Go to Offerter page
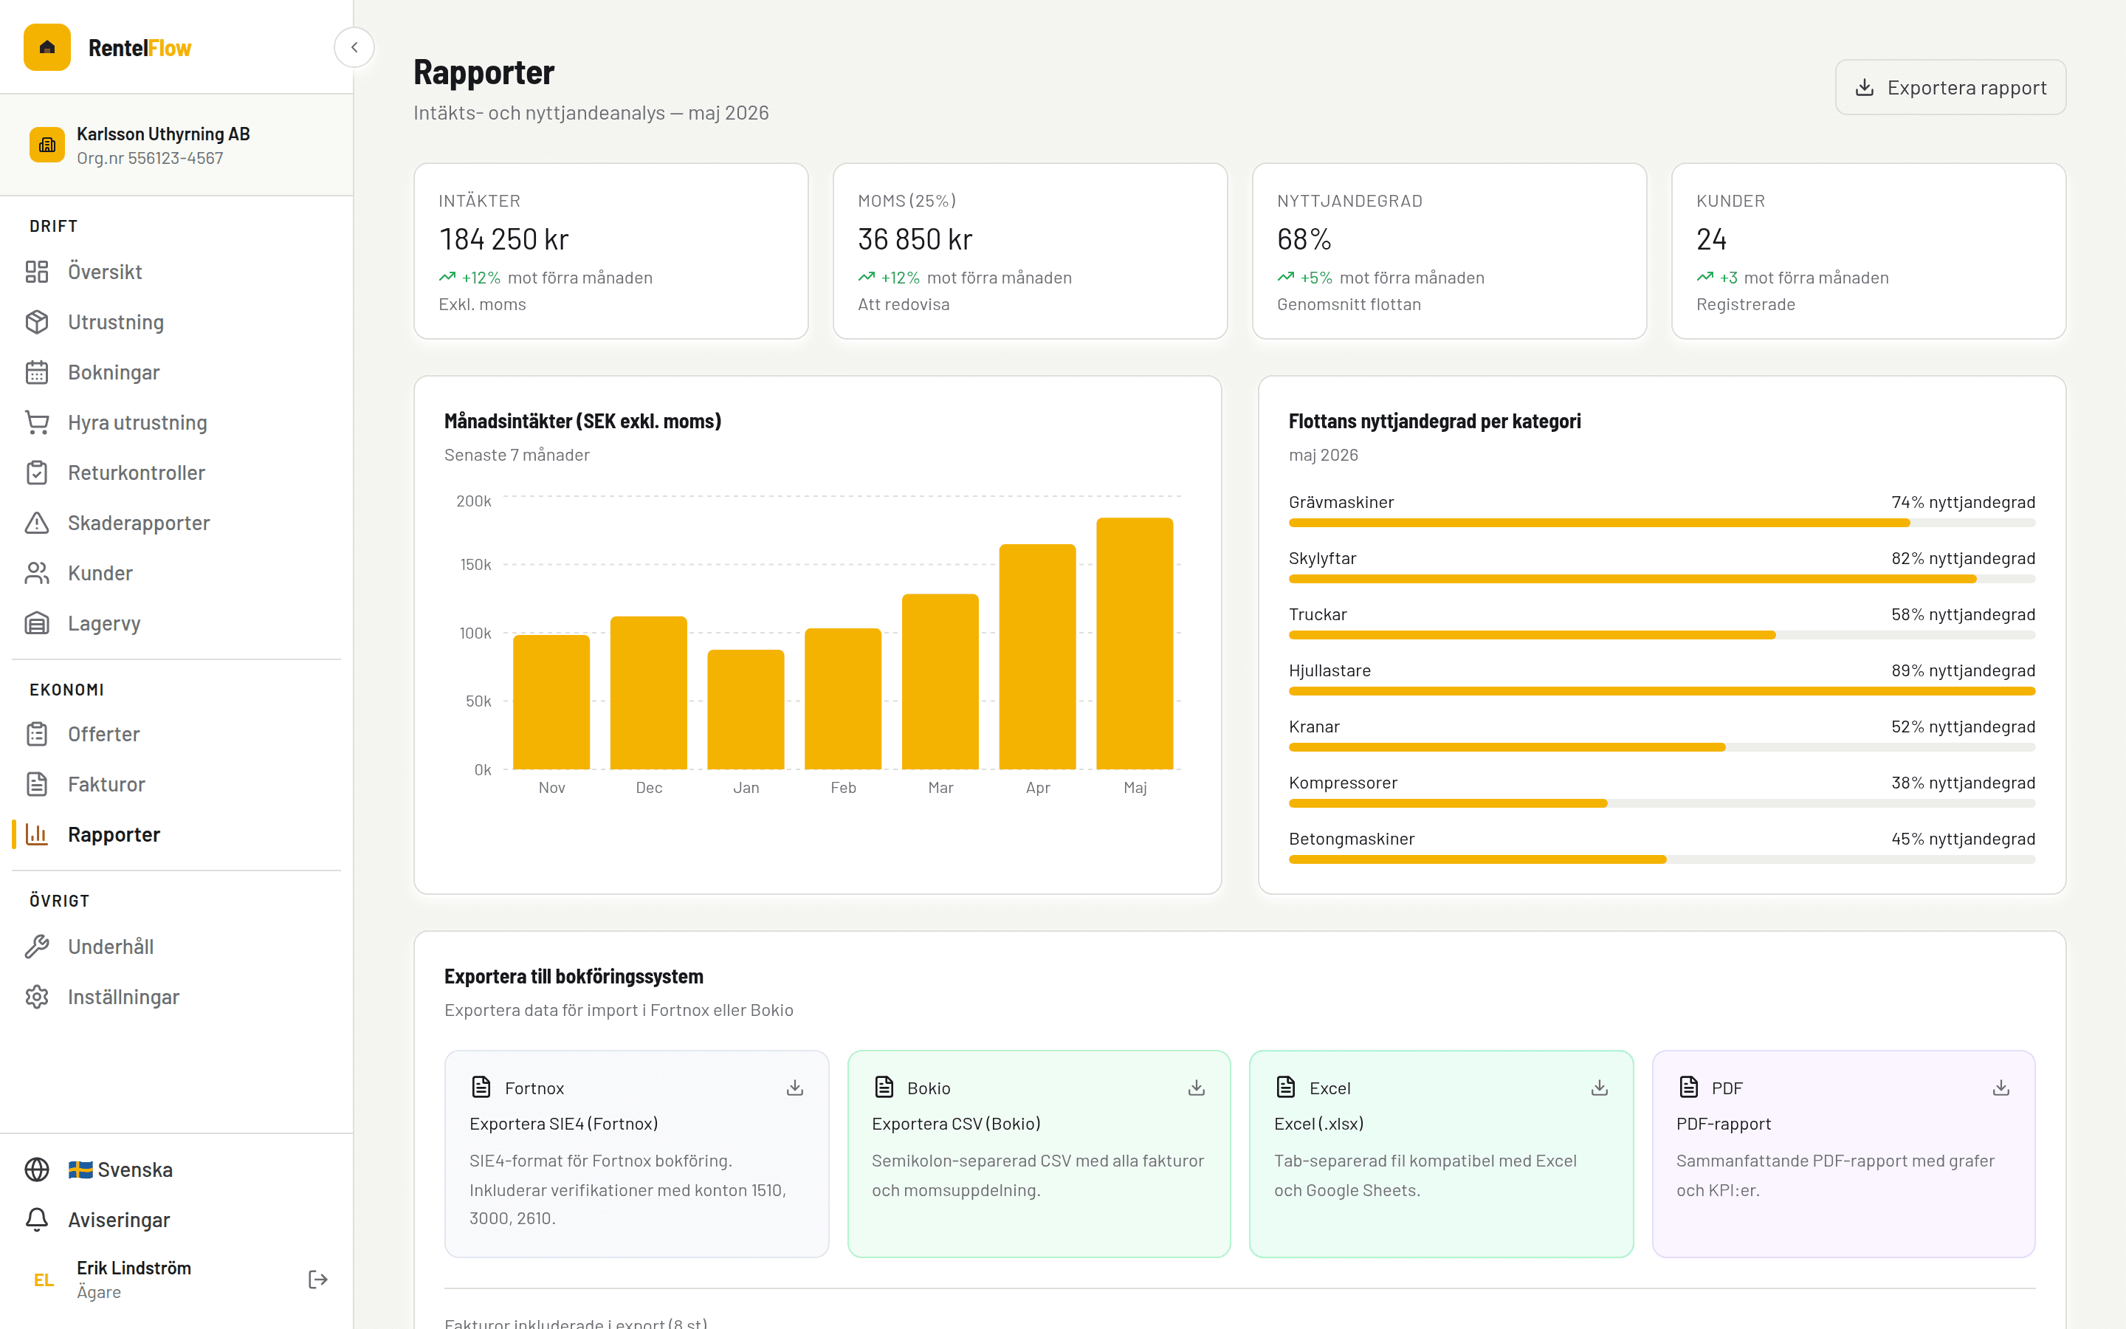Screen dimensions: 2126x1329 click(176, 733)
